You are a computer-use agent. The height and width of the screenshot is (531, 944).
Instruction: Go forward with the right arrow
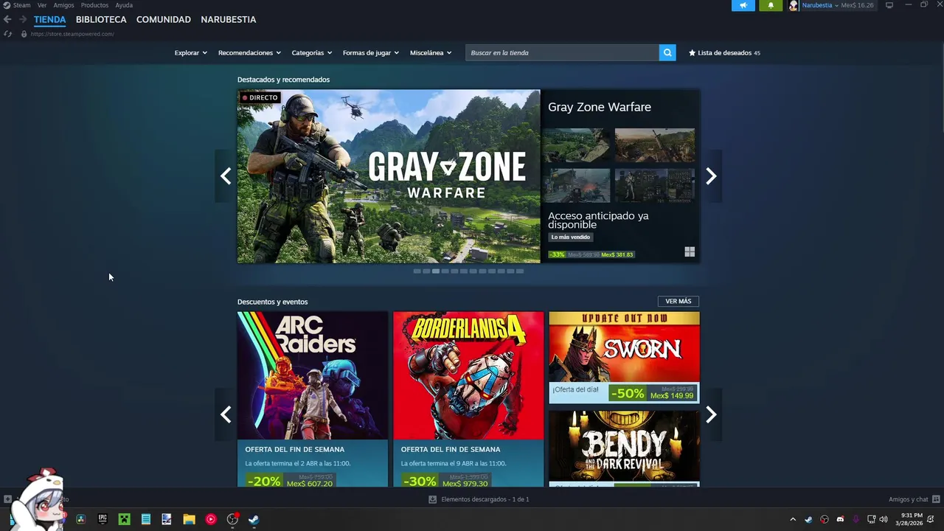[x=23, y=19]
